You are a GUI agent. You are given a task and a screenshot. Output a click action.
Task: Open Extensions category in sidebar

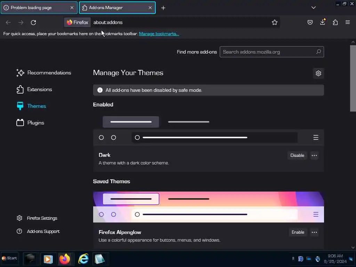(x=34, y=89)
